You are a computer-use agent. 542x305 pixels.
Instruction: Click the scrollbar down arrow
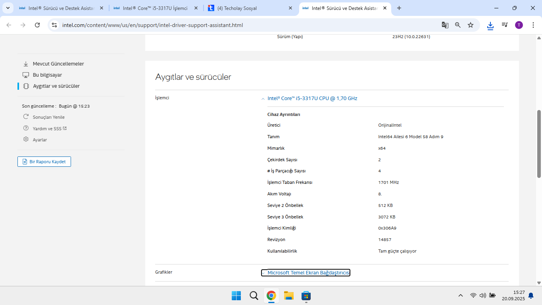pos(539,283)
